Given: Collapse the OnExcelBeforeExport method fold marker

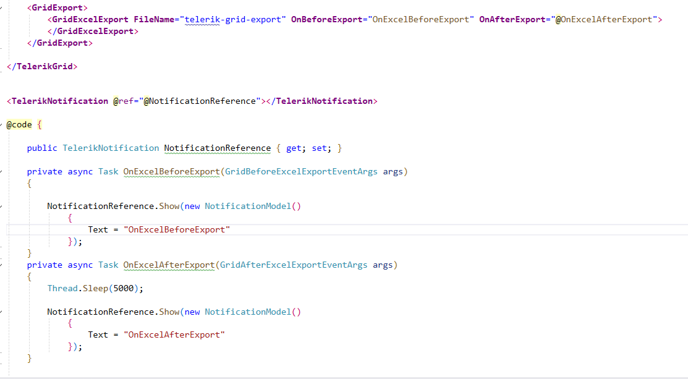Looking at the screenshot, I should [x=2, y=171].
